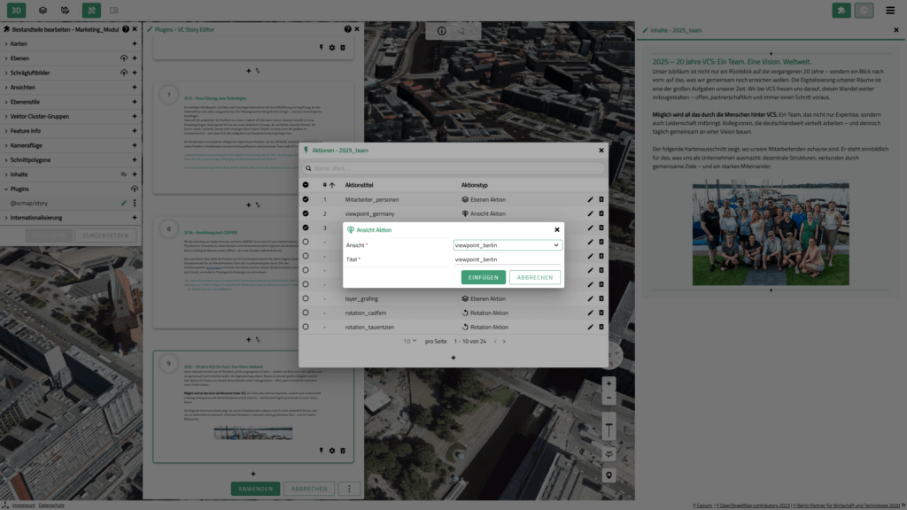The height and width of the screenshot is (510, 907).
Task: Edit the viewpoint_germany action
Action: pos(590,214)
